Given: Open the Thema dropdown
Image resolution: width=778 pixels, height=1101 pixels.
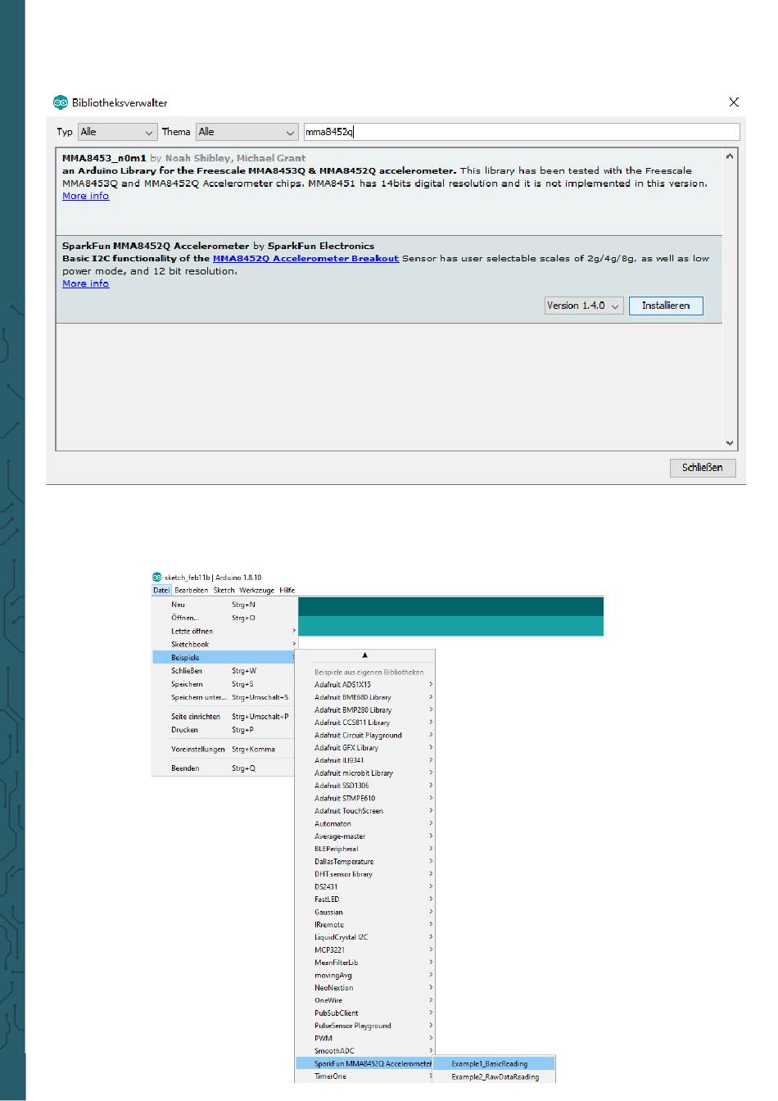Looking at the screenshot, I should [x=247, y=132].
